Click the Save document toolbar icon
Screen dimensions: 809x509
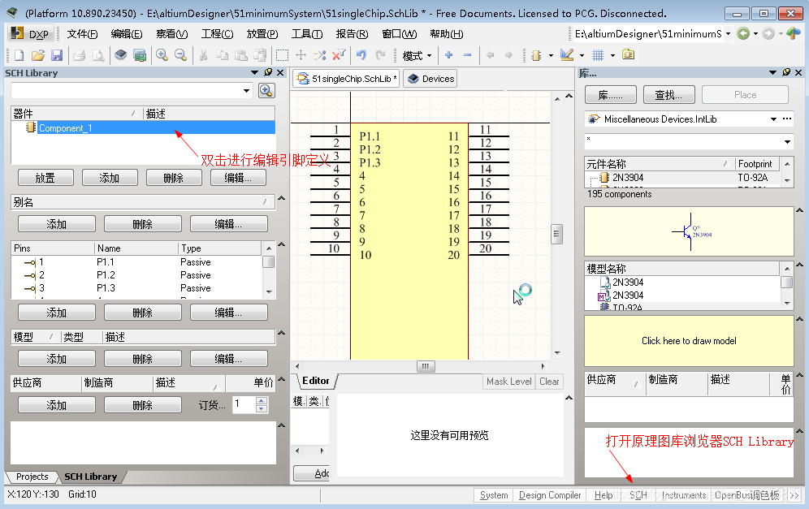tap(57, 55)
